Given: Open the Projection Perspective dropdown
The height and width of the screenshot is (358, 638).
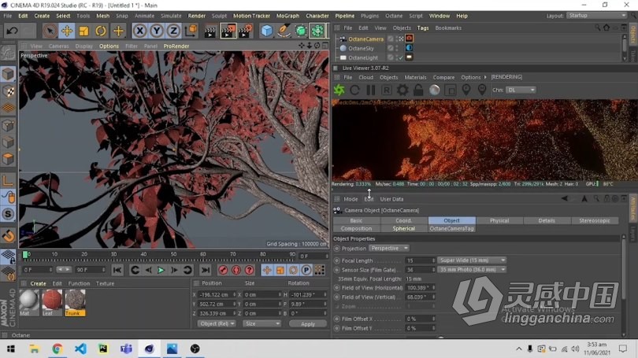Looking at the screenshot, I should [389, 249].
